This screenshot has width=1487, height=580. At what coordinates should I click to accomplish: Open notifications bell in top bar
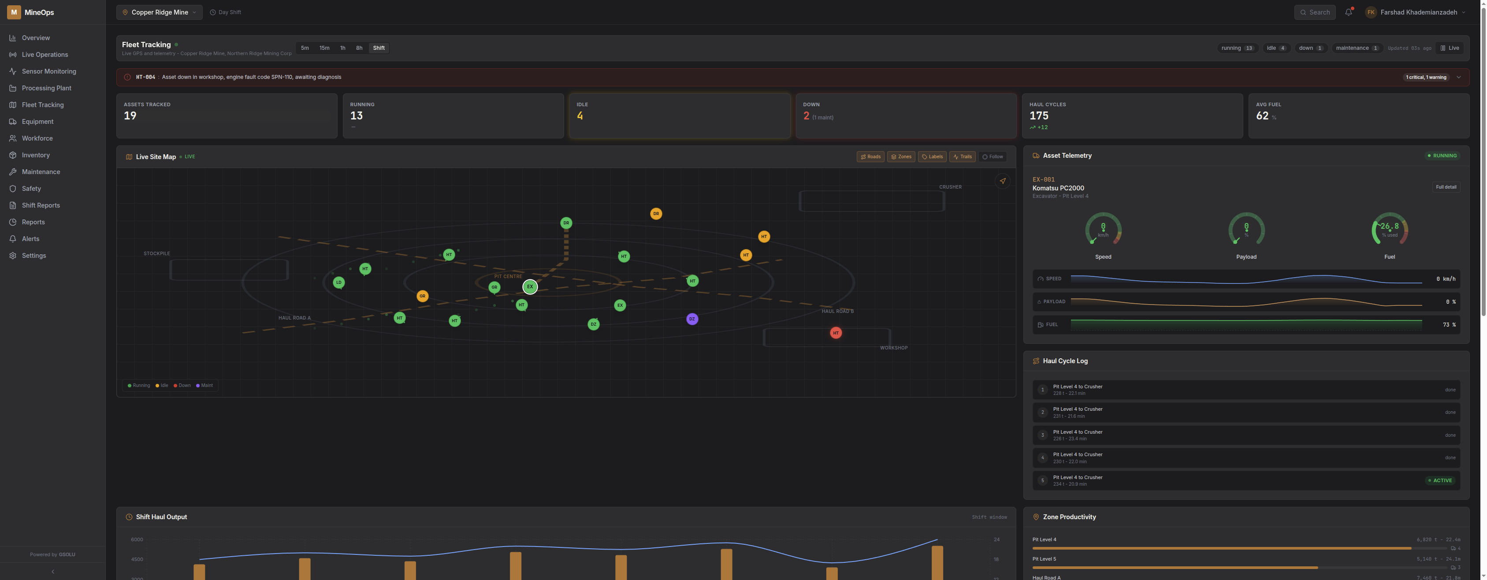1349,12
